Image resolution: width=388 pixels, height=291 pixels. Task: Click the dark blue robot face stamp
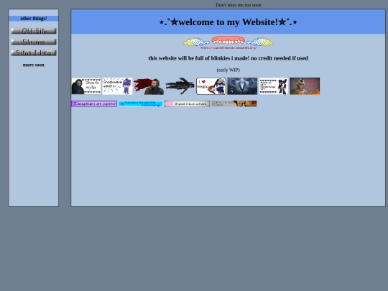[242, 86]
